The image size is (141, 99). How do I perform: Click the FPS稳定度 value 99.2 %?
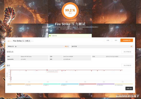point(67,46)
